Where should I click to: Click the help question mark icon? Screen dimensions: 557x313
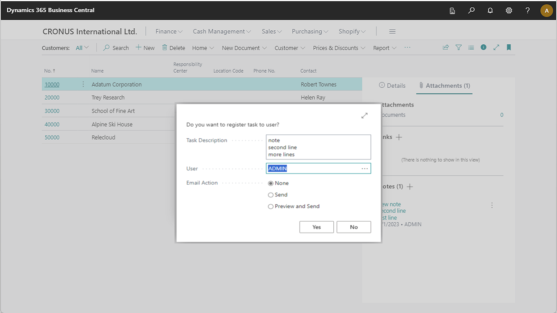[527, 10]
